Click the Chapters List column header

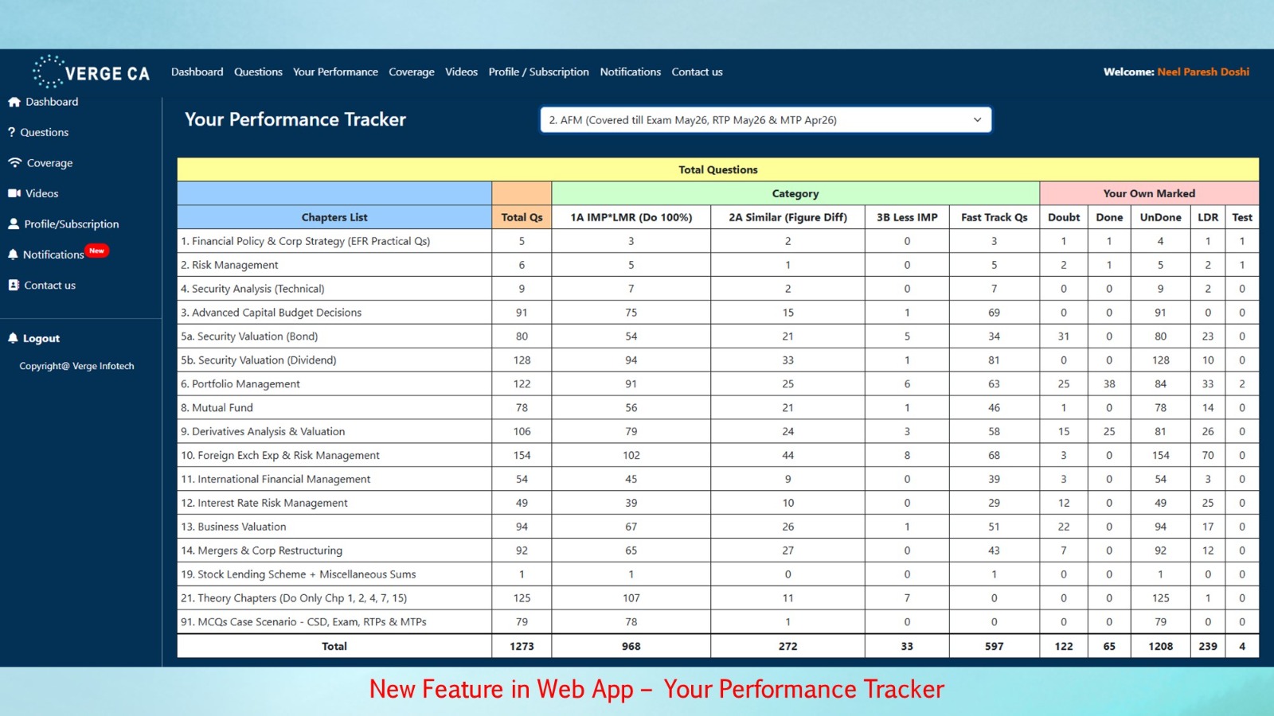[334, 217]
